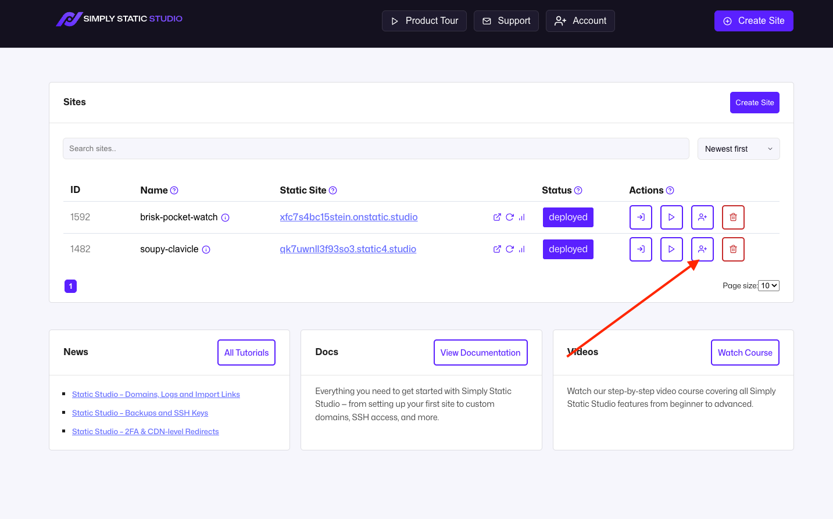Open xfc7s4bc15stein.onstatic.studio link

point(349,217)
